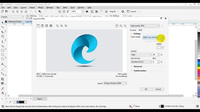Viewport: 200px width, 112px height.
Task: Select the Drop Shadow tool
Action: [x=2, y=79]
